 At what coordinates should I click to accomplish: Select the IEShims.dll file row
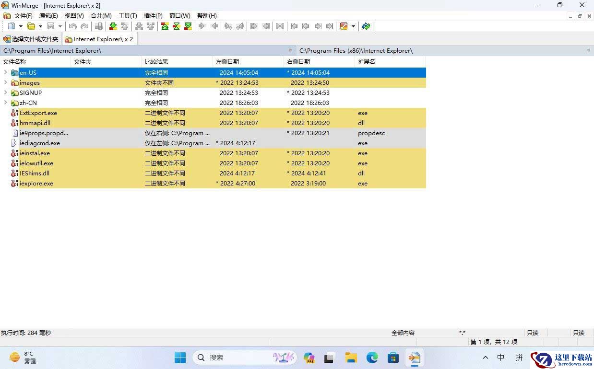pyautogui.click(x=213, y=173)
